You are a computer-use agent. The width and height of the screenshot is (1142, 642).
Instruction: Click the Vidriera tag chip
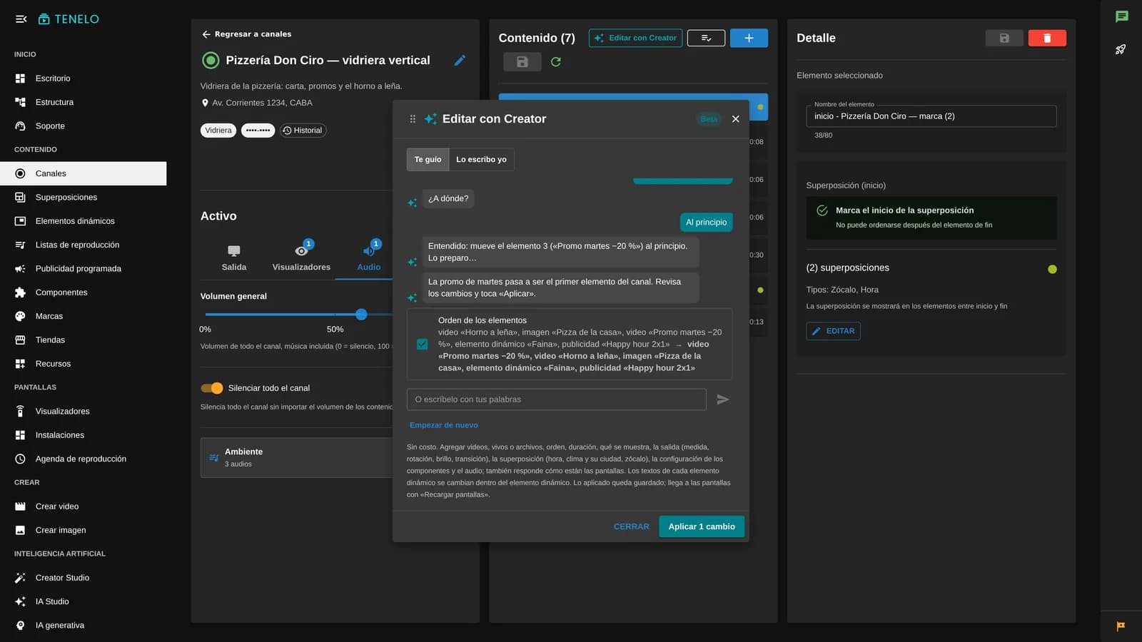pyautogui.click(x=218, y=131)
